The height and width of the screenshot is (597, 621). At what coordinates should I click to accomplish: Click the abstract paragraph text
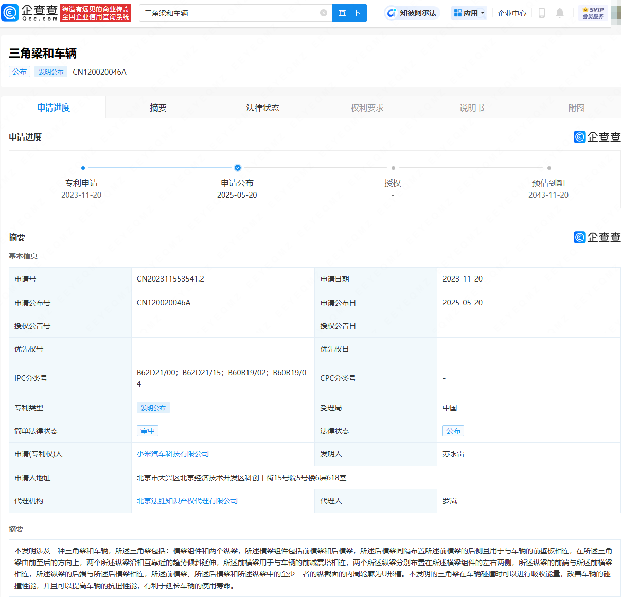click(313, 568)
